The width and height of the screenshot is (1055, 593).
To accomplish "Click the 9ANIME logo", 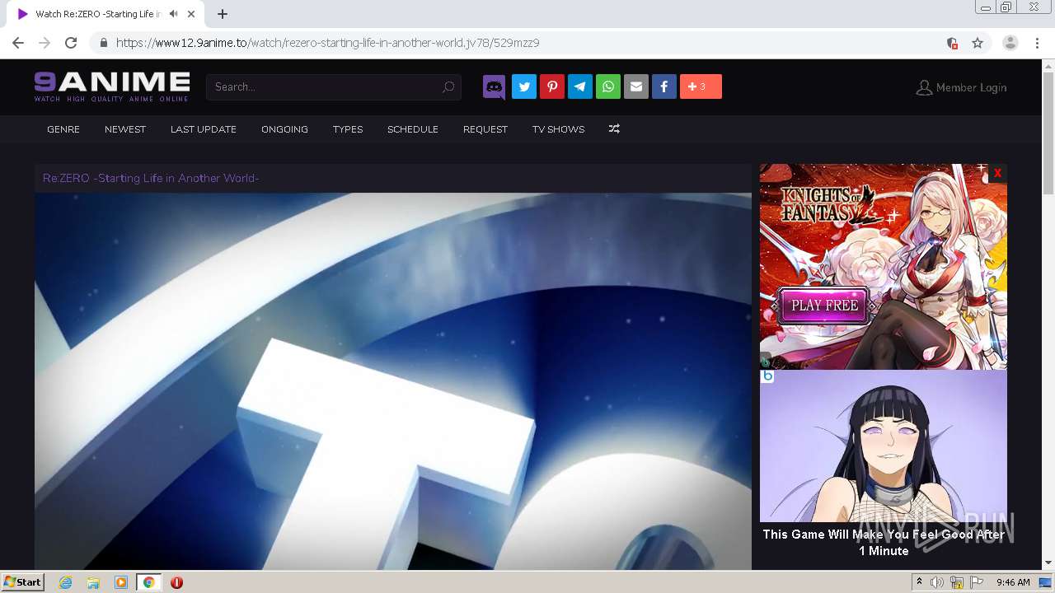I will coord(112,86).
